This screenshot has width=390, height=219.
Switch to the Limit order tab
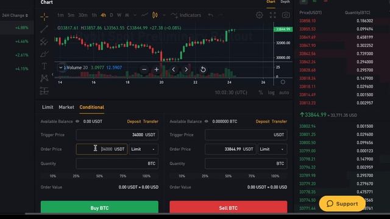pyautogui.click(x=48, y=107)
